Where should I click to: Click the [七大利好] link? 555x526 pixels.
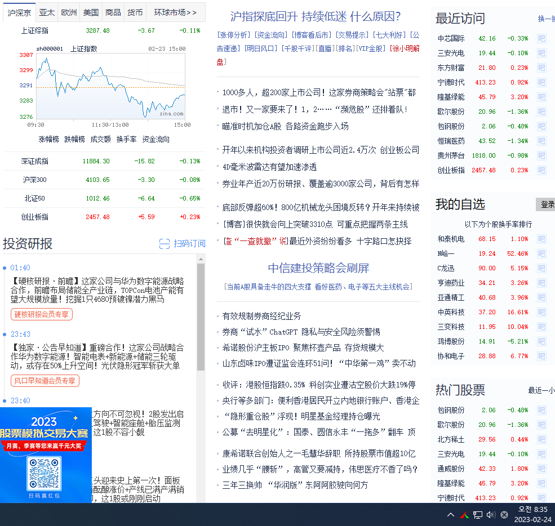point(389,35)
